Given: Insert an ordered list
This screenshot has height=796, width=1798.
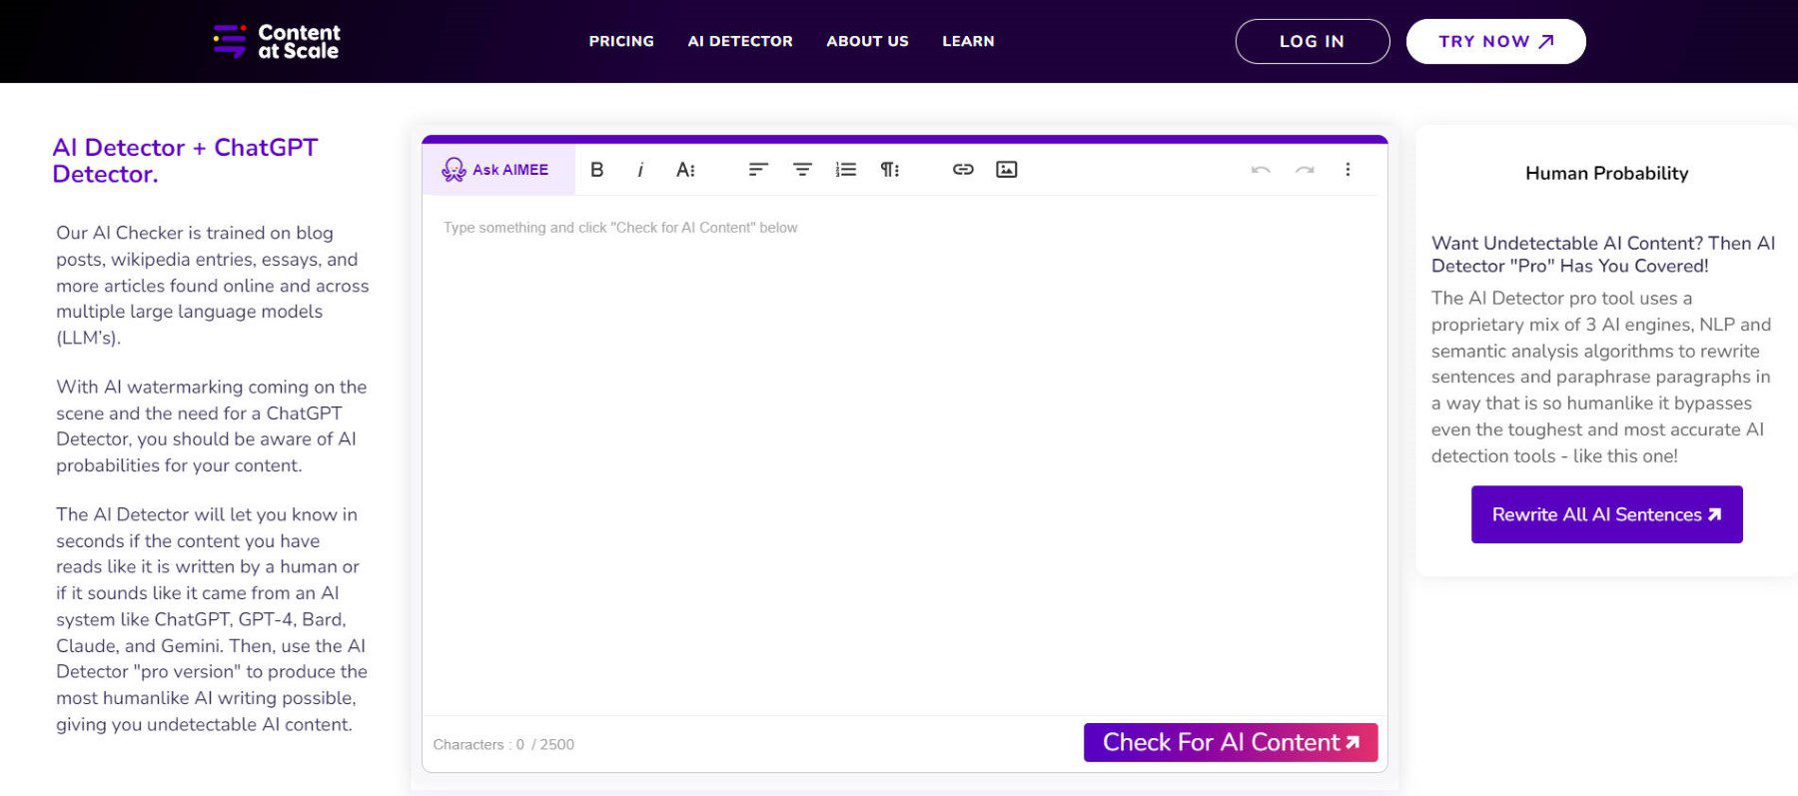Looking at the screenshot, I should pos(846,170).
